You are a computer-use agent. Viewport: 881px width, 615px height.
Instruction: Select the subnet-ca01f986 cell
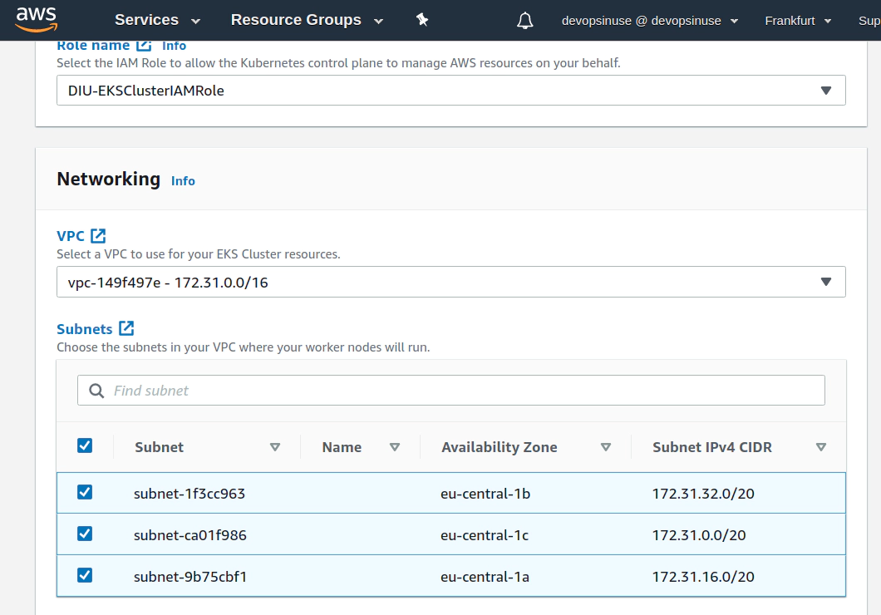pyautogui.click(x=189, y=535)
